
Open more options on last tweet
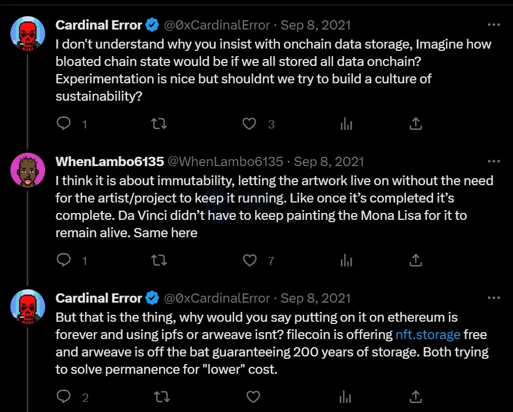(x=494, y=297)
